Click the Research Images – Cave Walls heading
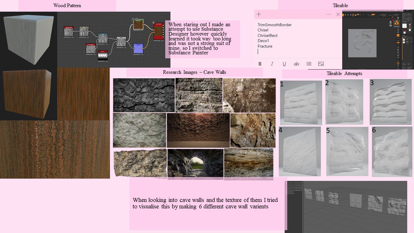 pyautogui.click(x=194, y=72)
